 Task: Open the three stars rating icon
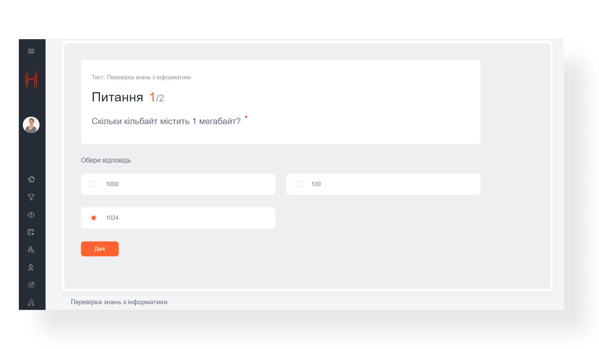(31, 302)
